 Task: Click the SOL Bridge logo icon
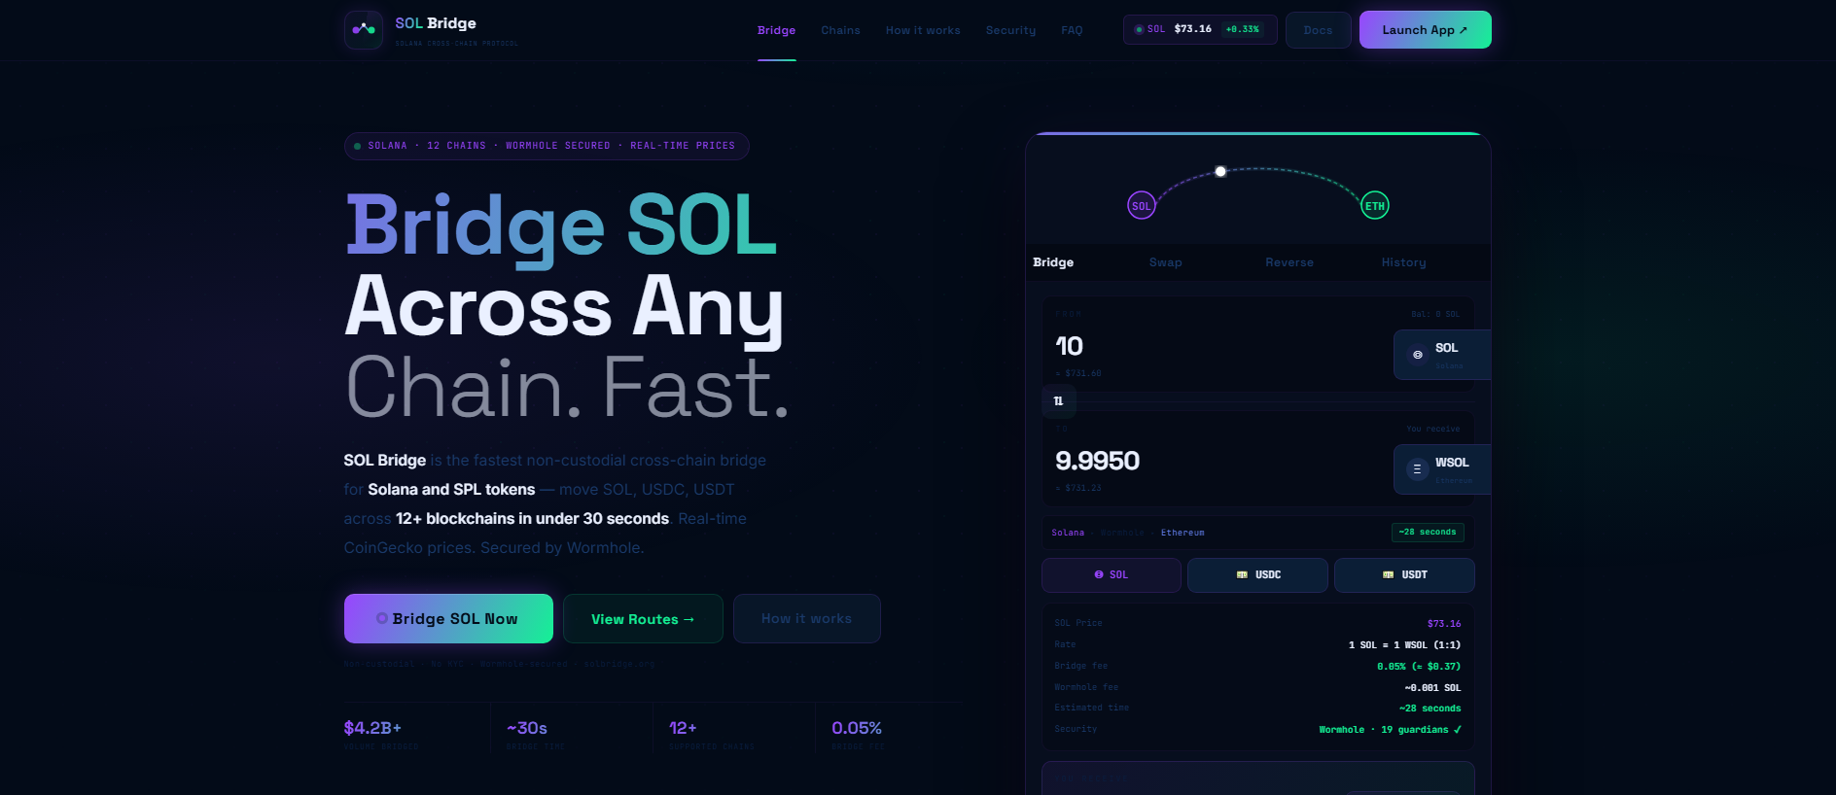[364, 30]
